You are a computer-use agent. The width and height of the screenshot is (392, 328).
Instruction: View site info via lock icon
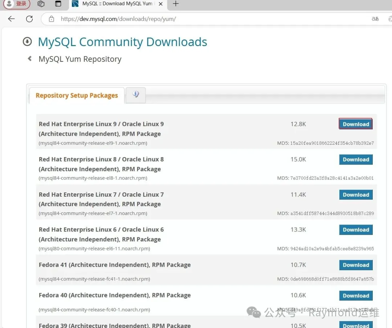52,19
